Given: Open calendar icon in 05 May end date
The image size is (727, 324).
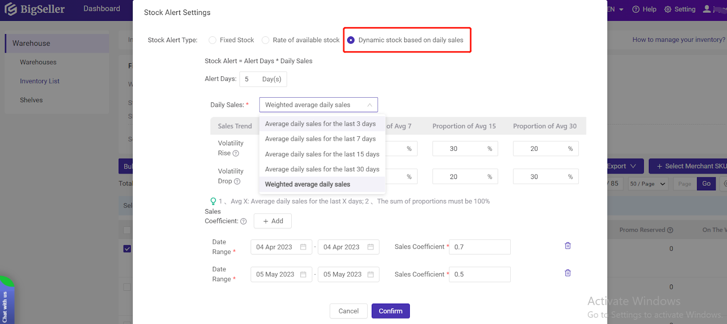Looking at the screenshot, I should click(370, 274).
